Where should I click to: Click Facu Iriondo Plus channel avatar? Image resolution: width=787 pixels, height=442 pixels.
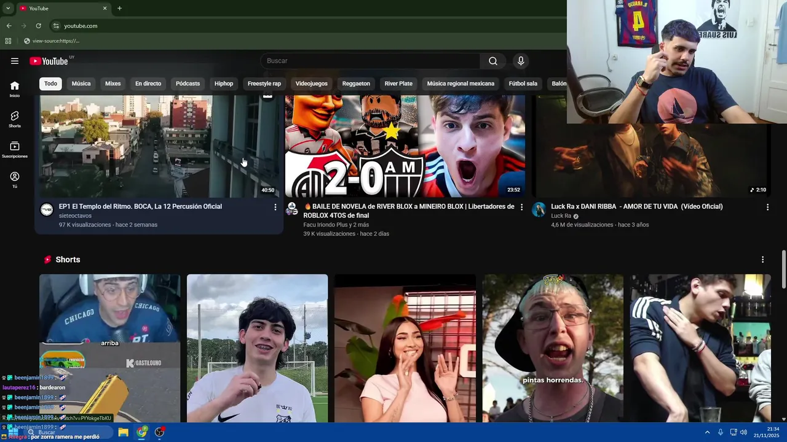(x=292, y=209)
